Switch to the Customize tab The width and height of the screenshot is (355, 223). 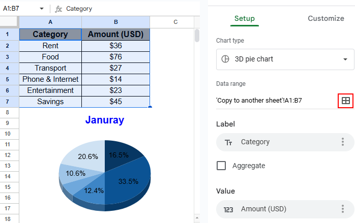tap(326, 18)
